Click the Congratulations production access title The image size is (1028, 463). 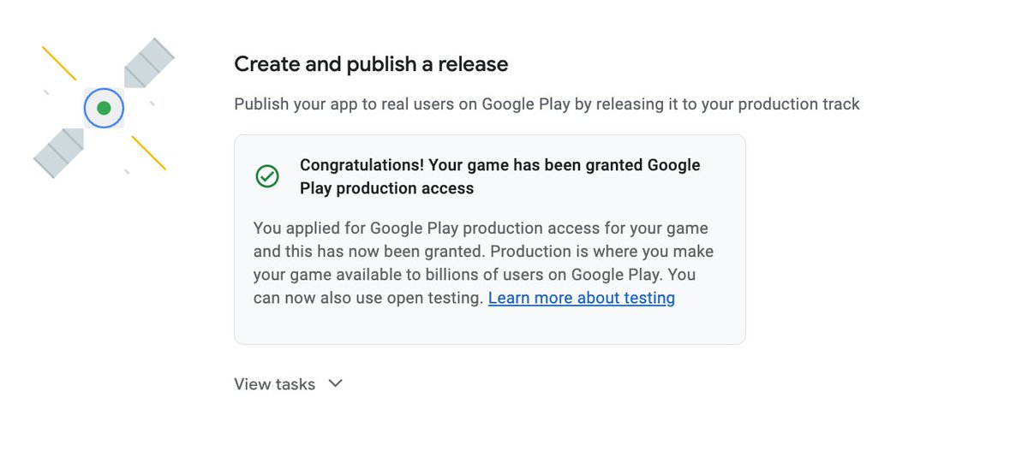[500, 176]
